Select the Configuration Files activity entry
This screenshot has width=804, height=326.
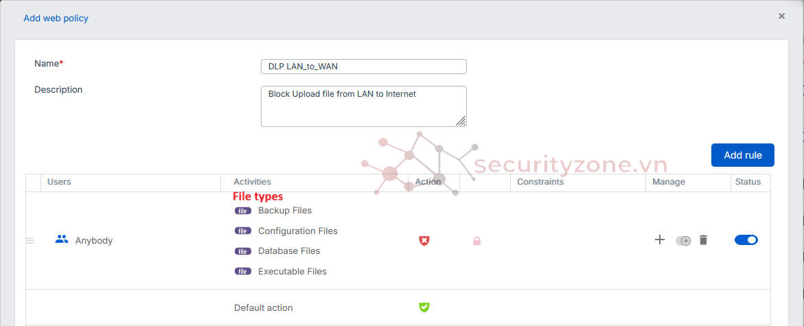tap(297, 231)
